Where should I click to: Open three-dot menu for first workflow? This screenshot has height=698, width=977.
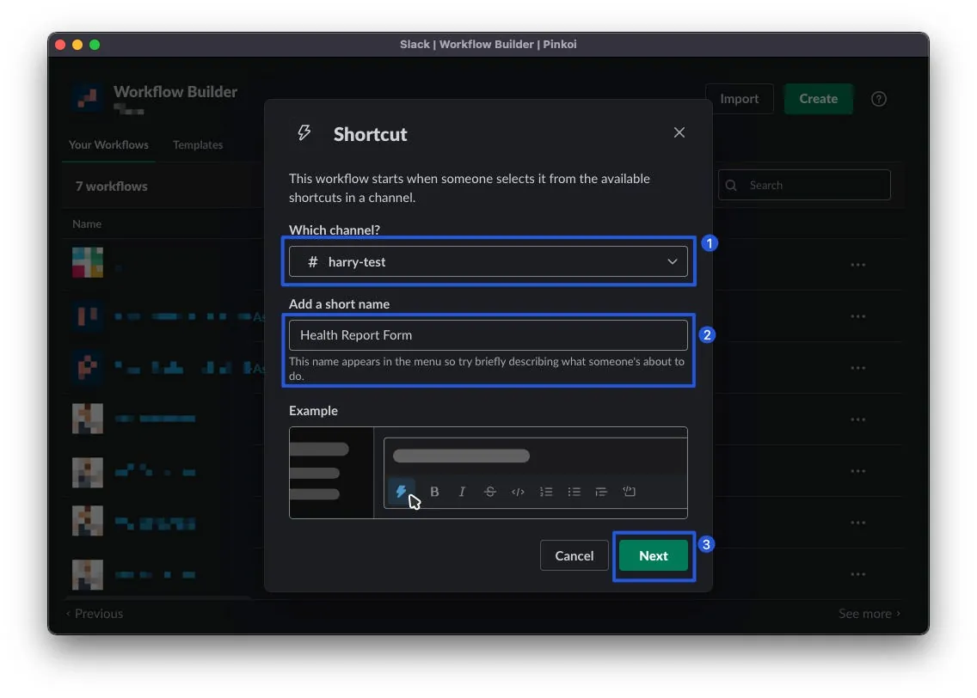point(857,265)
